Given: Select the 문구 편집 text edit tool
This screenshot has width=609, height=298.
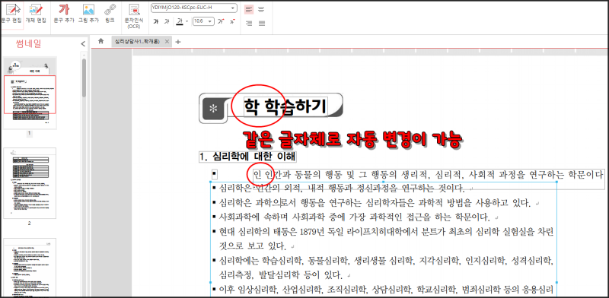Looking at the screenshot, I should coord(11,13).
